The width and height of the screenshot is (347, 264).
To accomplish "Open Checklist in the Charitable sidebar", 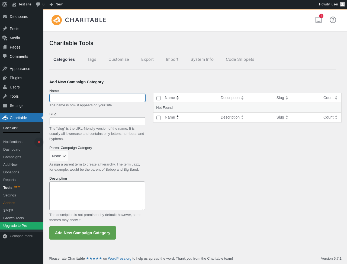I will (x=10, y=128).
